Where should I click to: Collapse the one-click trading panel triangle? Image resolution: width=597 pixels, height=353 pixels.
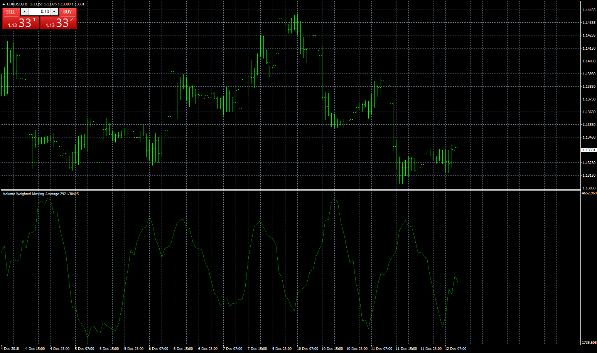tap(4, 4)
